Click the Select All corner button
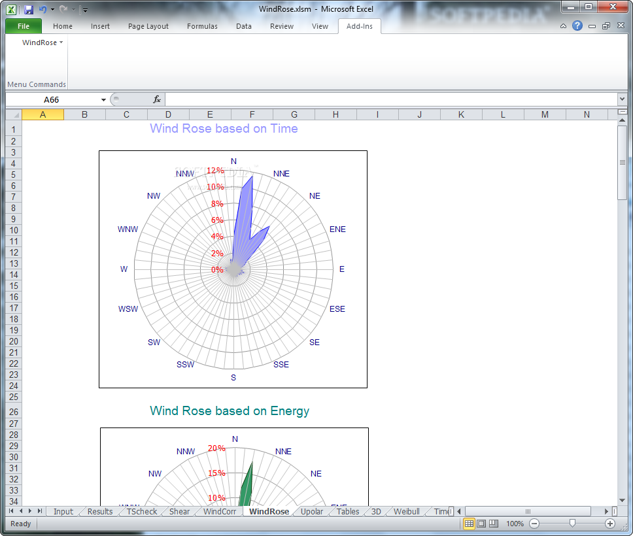Viewport: 633px width, 536px height. coord(14,114)
